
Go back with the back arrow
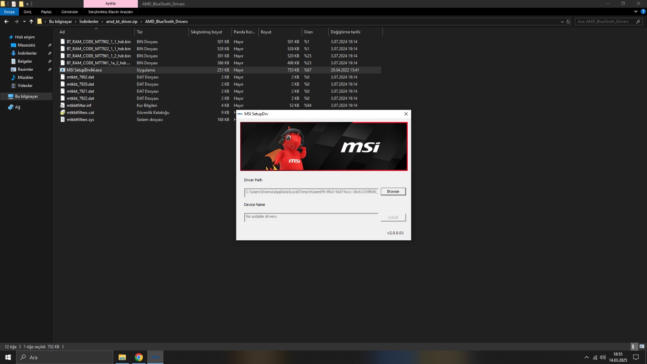tap(6, 21)
